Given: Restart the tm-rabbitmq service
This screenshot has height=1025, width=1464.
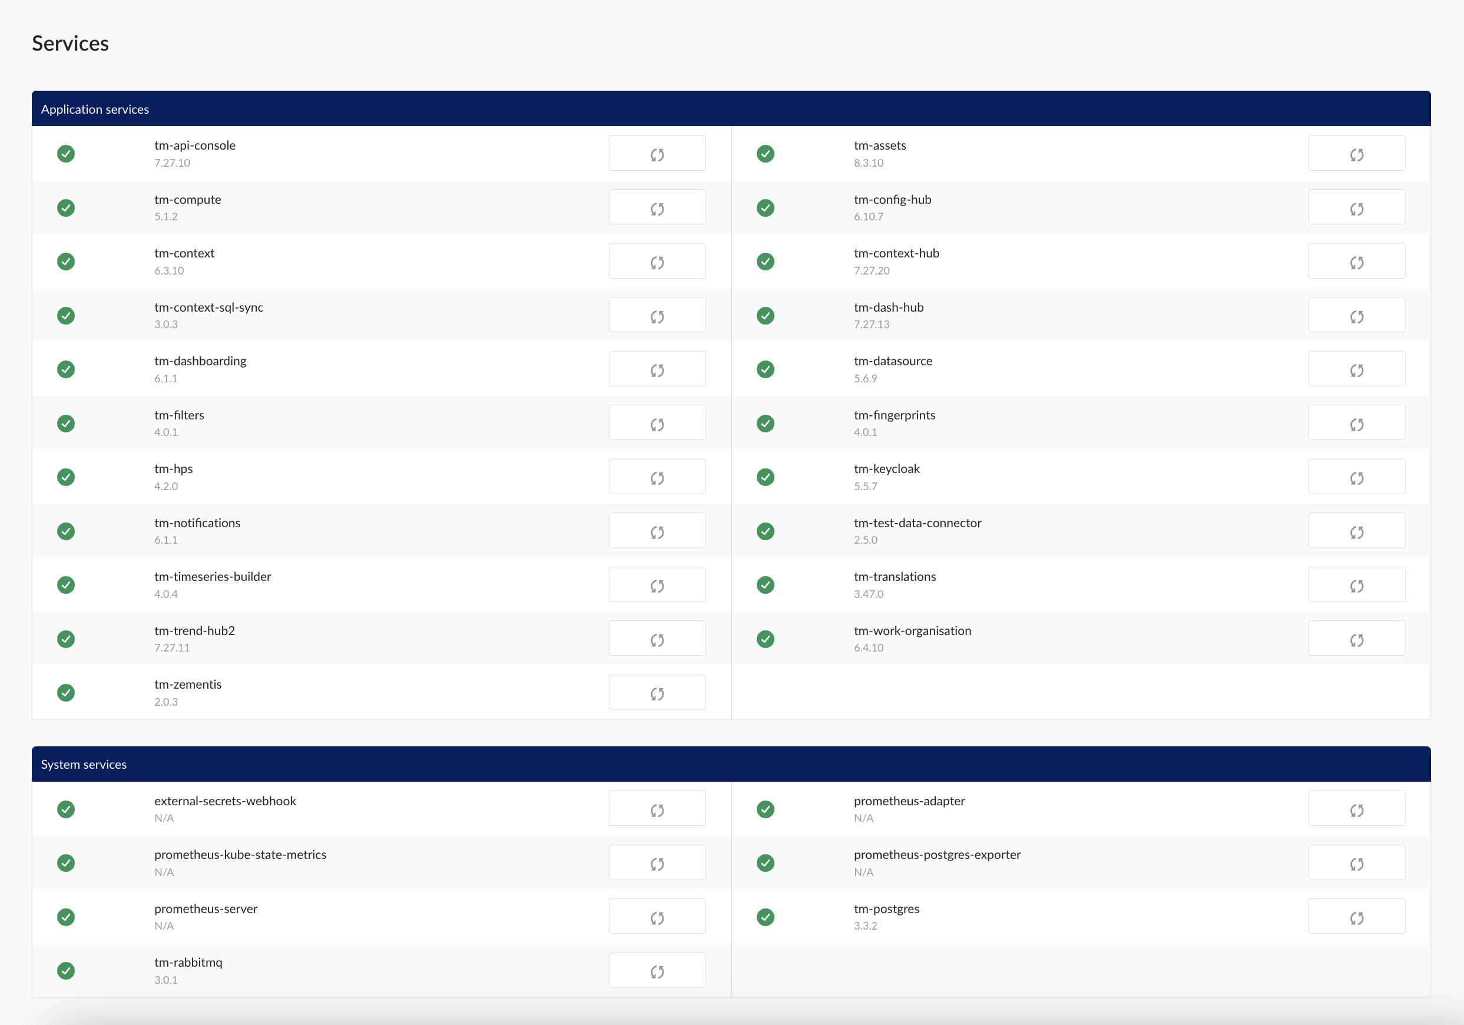Looking at the screenshot, I should coord(657,970).
